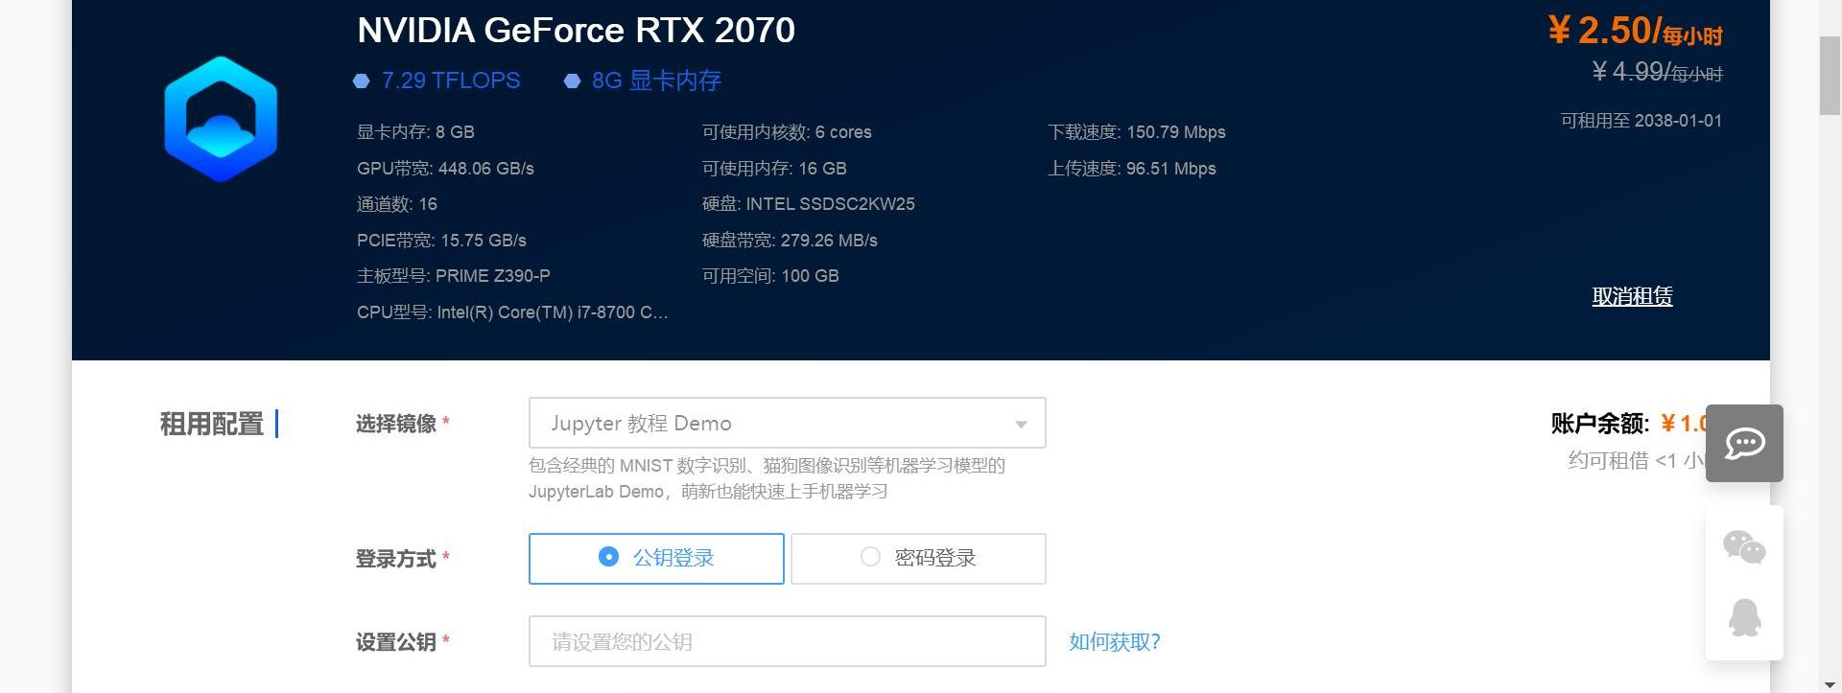
Task: Click the bullet icon beside 7.29 TFLOPS
Action: (x=362, y=81)
